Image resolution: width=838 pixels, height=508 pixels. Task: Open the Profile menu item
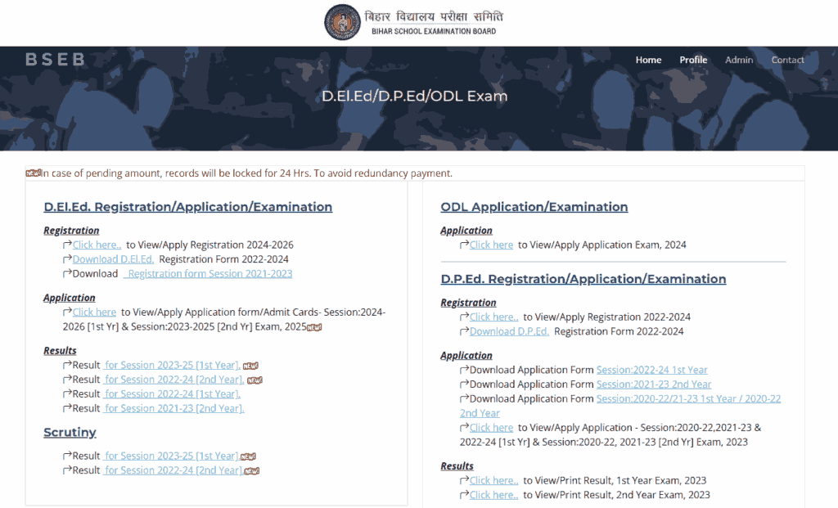point(693,60)
